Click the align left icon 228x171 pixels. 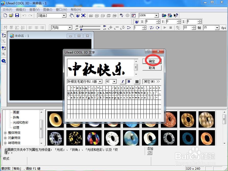30,28
